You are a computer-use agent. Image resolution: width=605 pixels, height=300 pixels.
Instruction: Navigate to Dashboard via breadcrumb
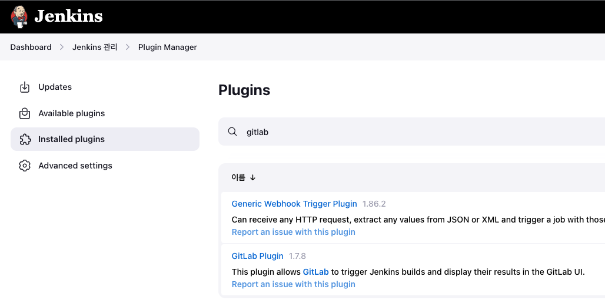click(31, 48)
